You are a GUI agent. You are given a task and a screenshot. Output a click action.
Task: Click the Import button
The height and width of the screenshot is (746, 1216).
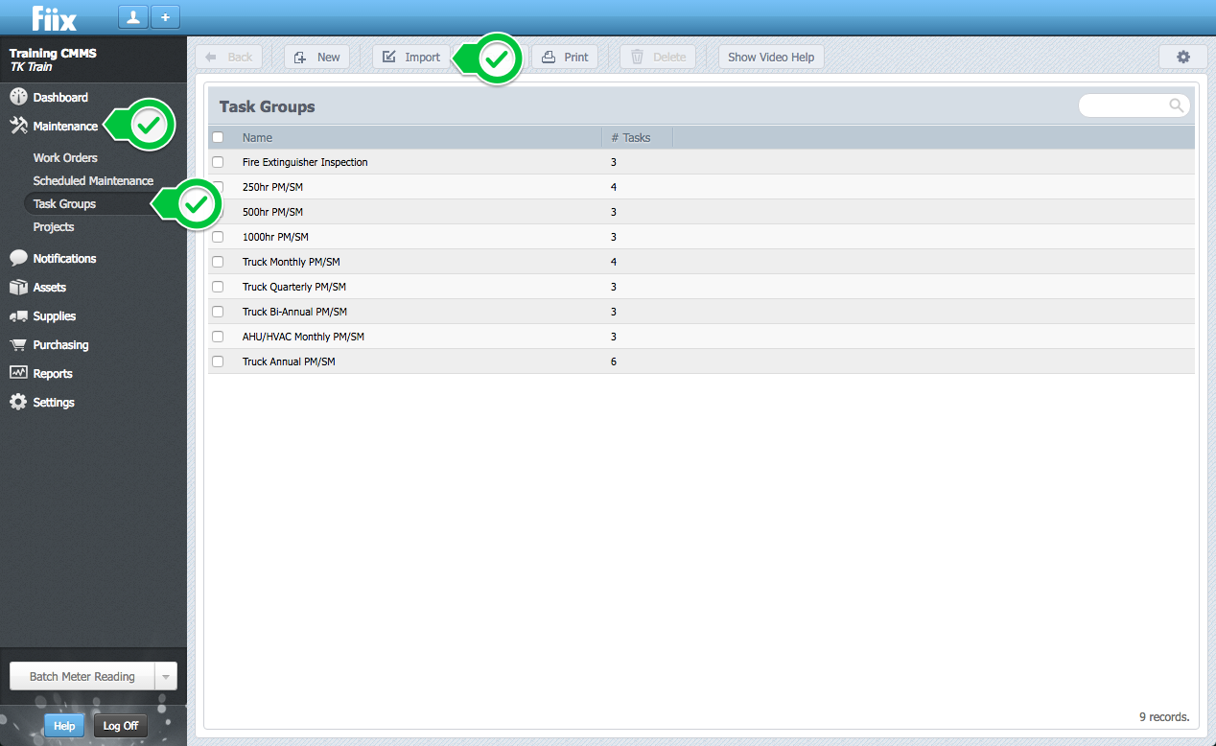point(411,57)
